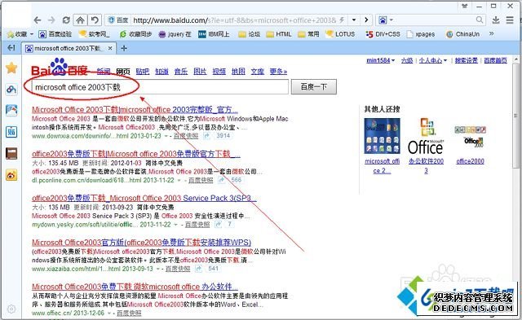This screenshot has height=320, width=522.
Task: Select the 图片 search category
Action: tap(200, 71)
